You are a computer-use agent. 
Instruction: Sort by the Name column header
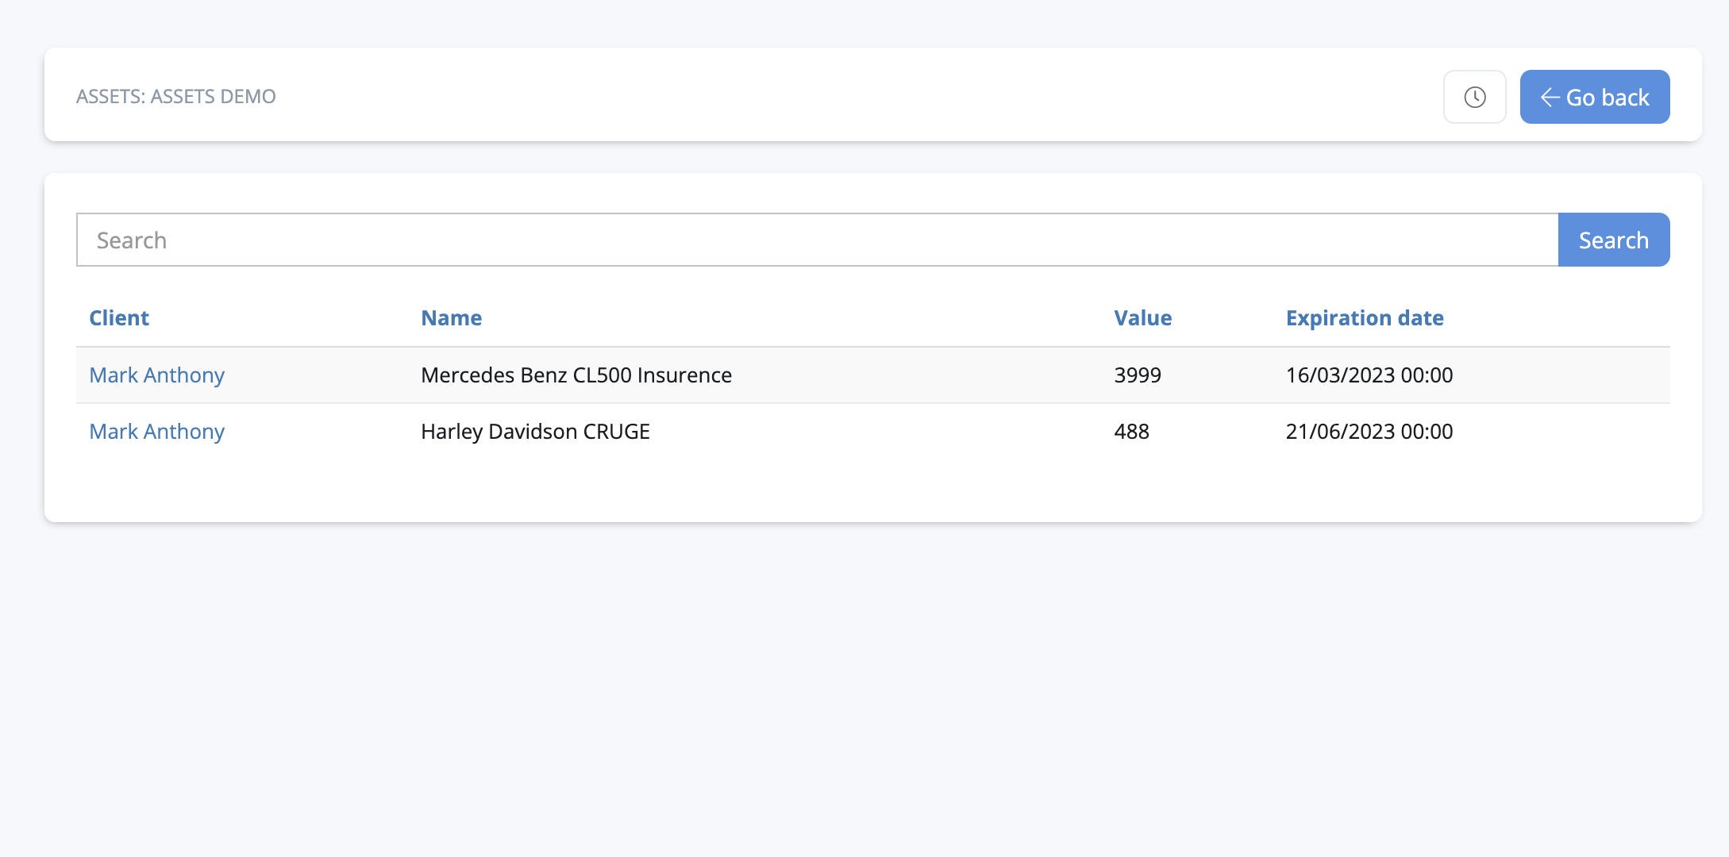point(451,317)
